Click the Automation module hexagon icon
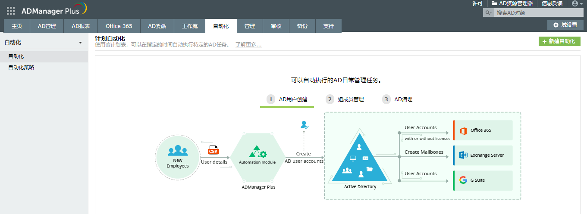 coord(257,157)
